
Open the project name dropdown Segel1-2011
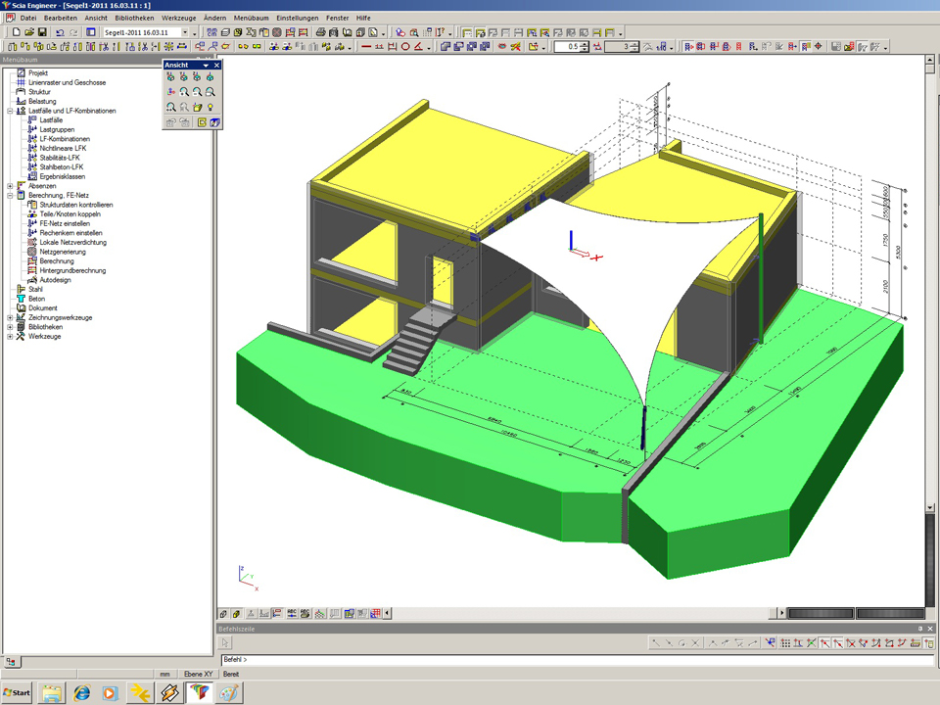(185, 32)
